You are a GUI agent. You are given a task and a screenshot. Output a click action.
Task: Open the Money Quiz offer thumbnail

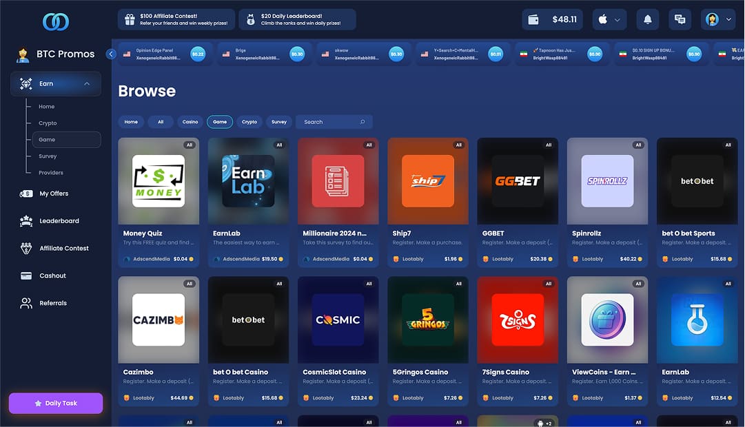click(x=159, y=181)
